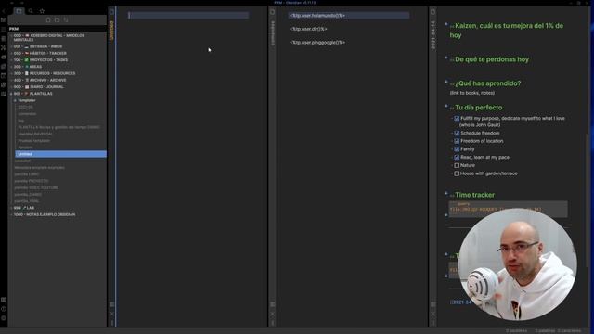The width and height of the screenshot is (594, 334).
Task: Uncheck 'Freedom of location' checkbox
Action: click(457, 141)
